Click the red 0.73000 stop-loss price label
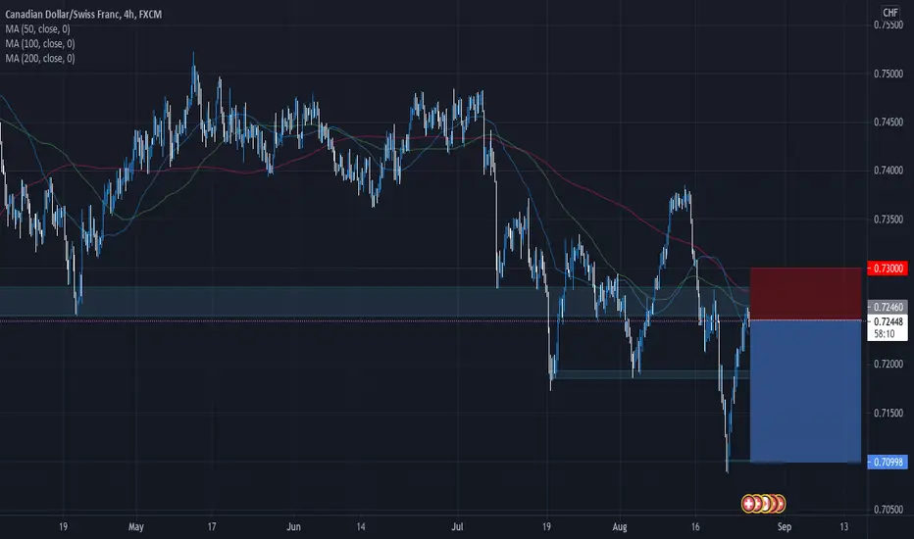 888,269
